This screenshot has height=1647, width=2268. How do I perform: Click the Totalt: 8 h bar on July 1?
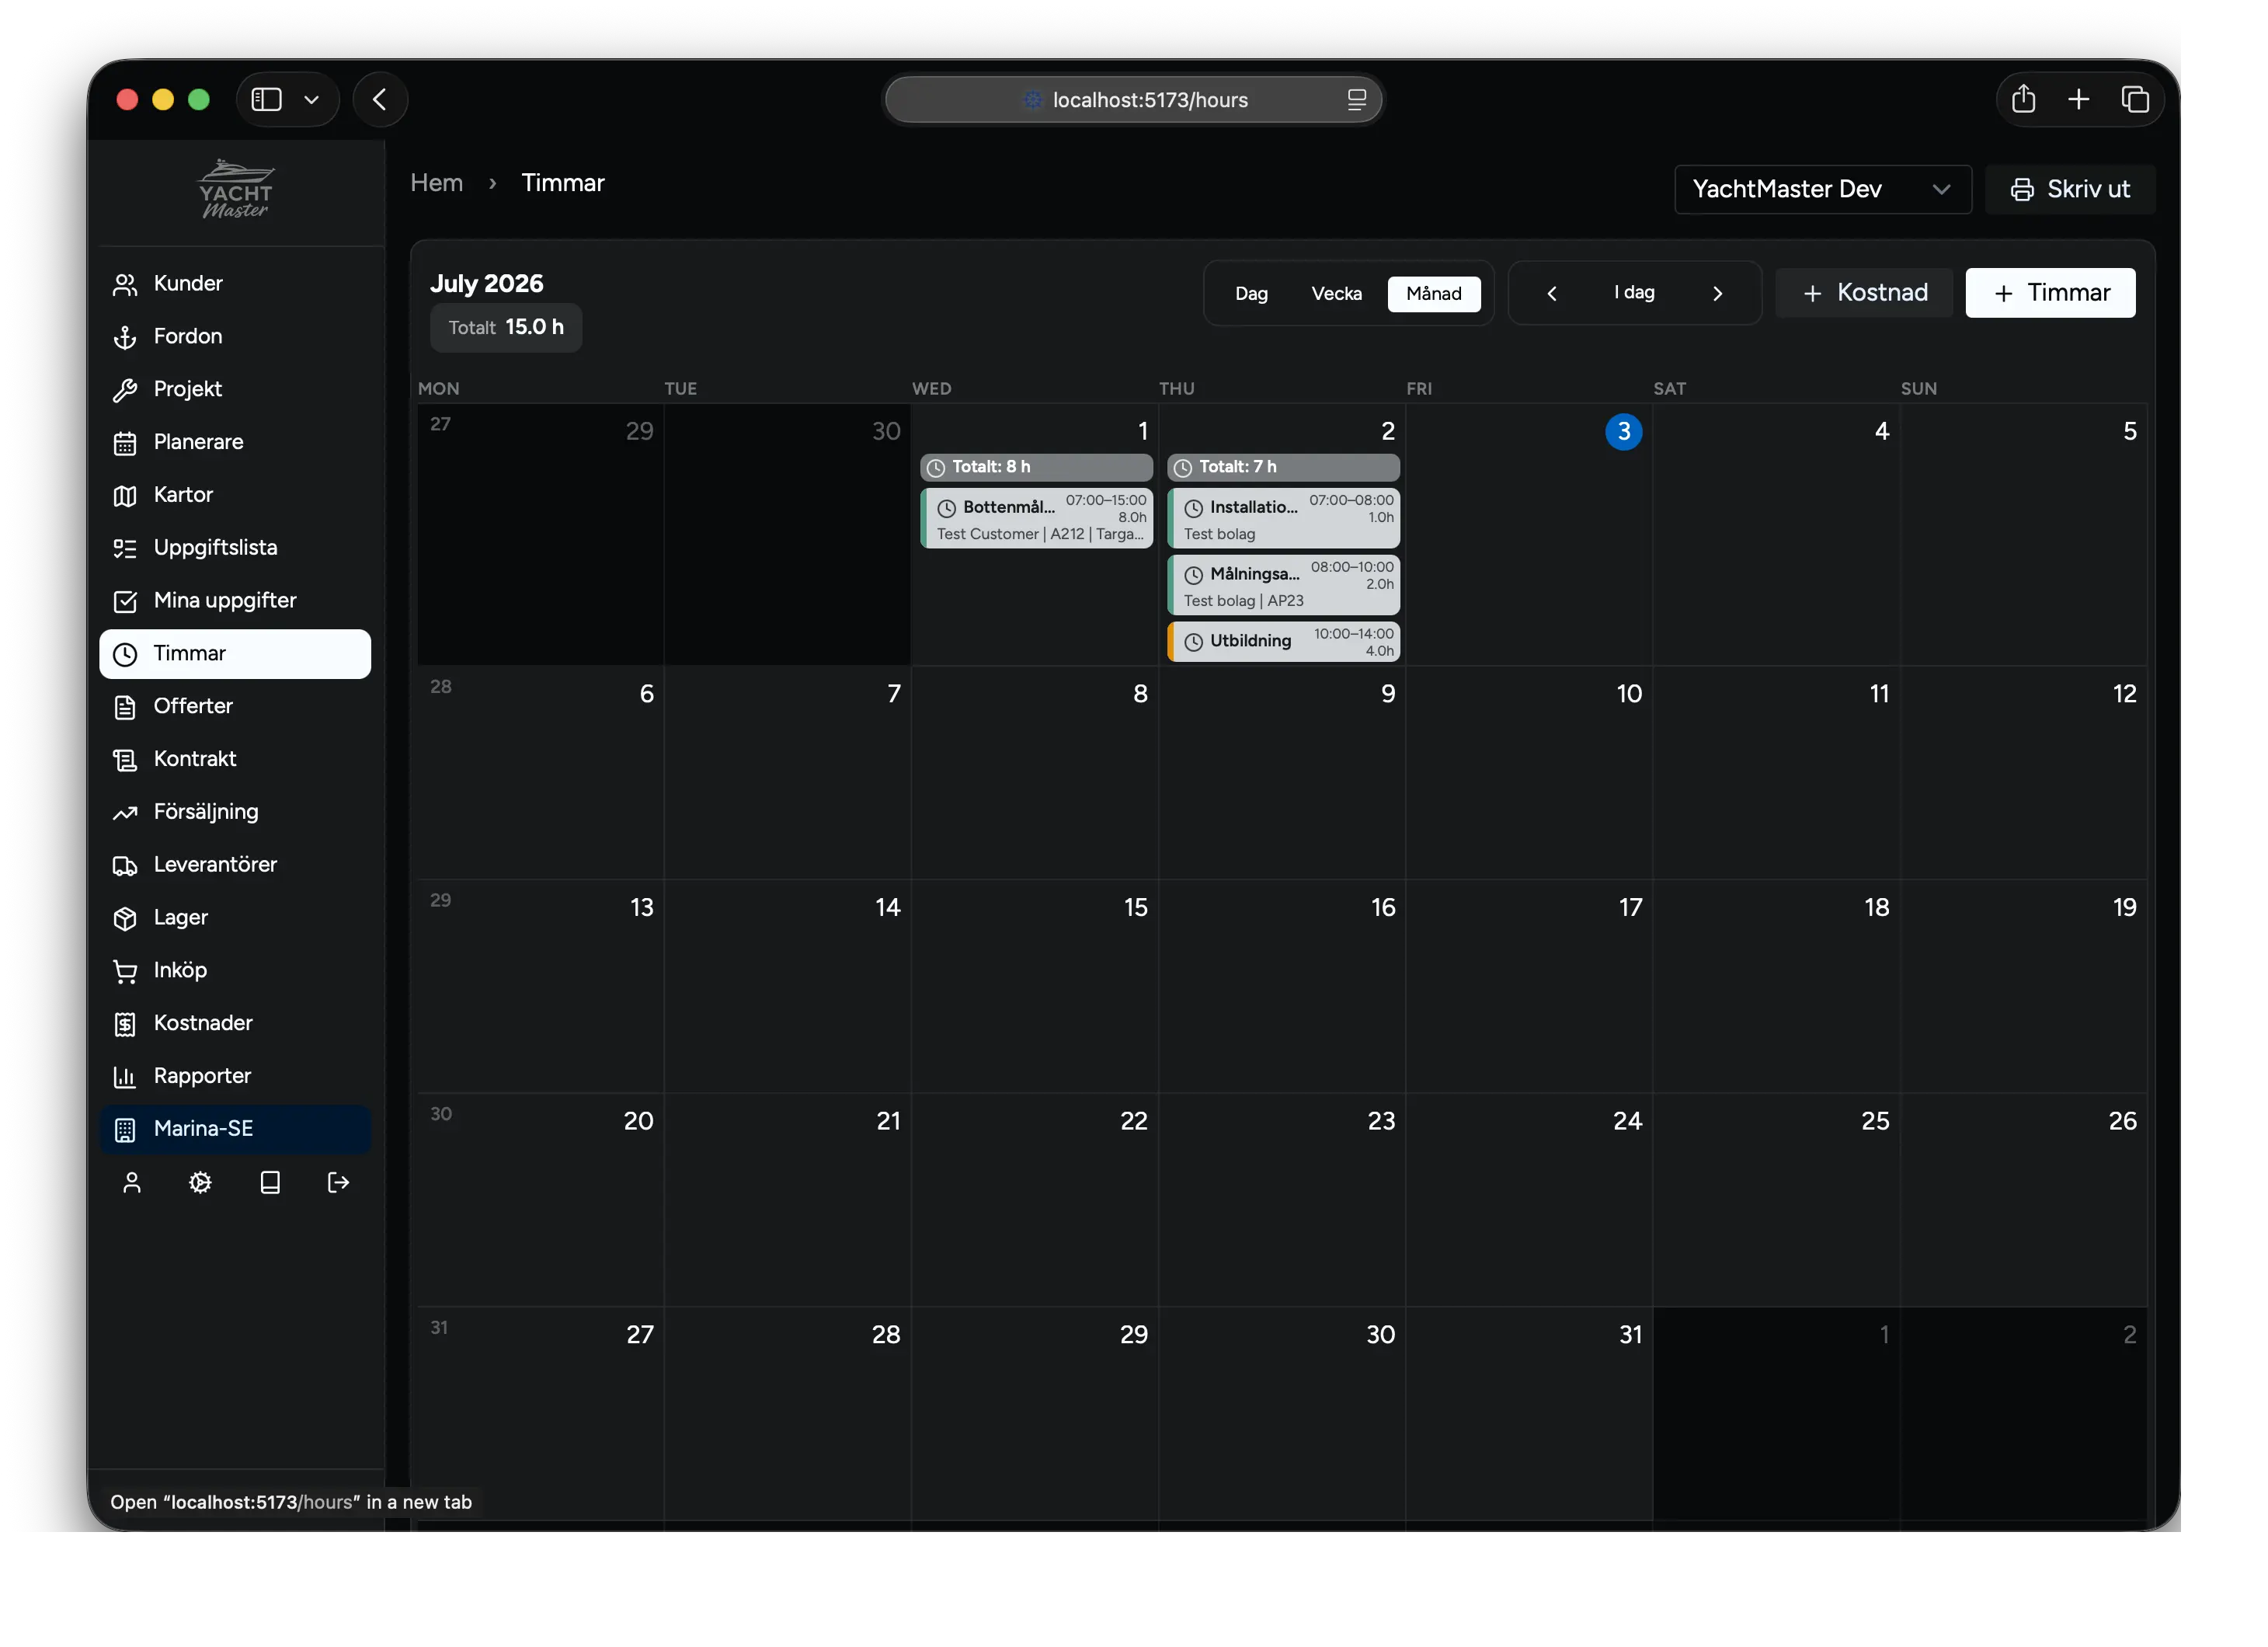tap(1037, 468)
